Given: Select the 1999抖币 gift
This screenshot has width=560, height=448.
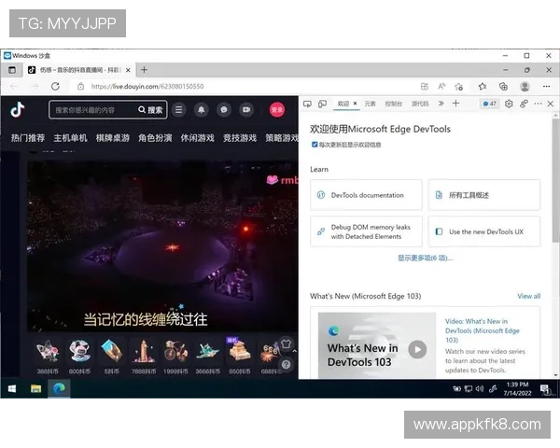Looking at the screenshot, I should tap(175, 357).
